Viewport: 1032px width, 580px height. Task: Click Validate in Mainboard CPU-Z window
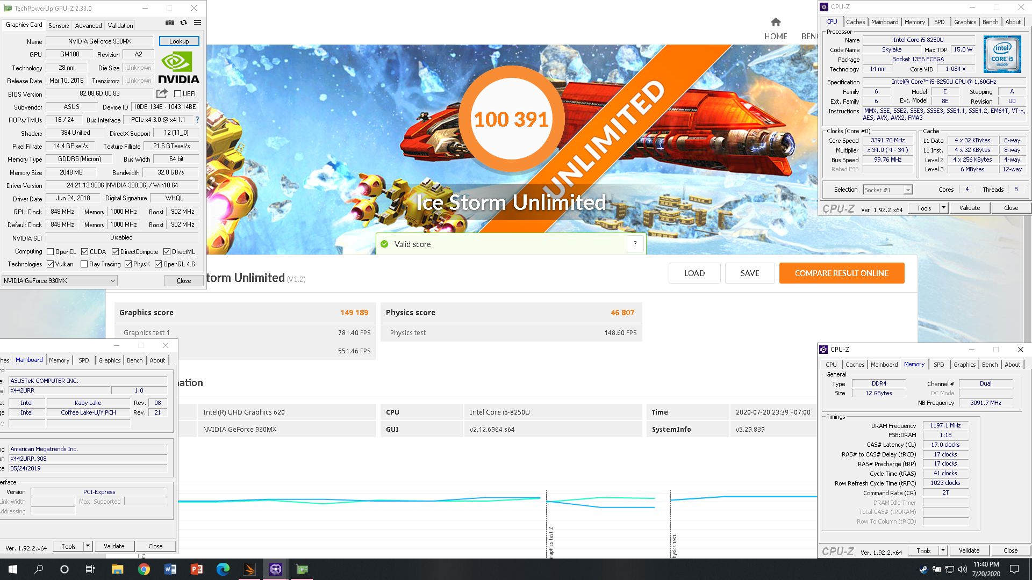[114, 546]
